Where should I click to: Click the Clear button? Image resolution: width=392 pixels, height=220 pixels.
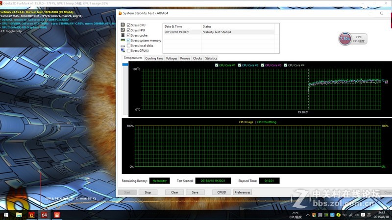[x=174, y=192]
